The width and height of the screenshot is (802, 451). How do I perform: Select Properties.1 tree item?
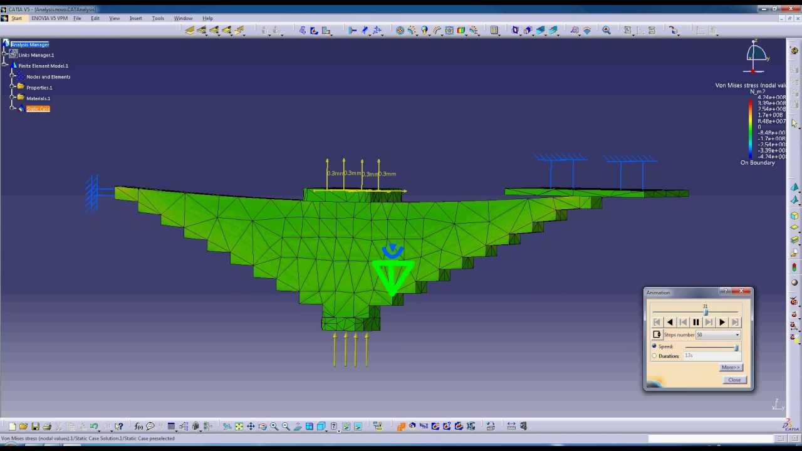pyautogui.click(x=39, y=88)
